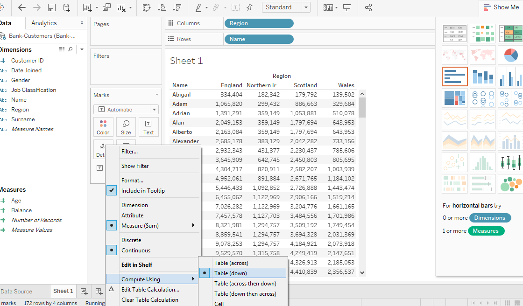Toggle Include in Tooltip option
Image resolution: width=523 pixels, height=306 pixels.
[143, 190]
